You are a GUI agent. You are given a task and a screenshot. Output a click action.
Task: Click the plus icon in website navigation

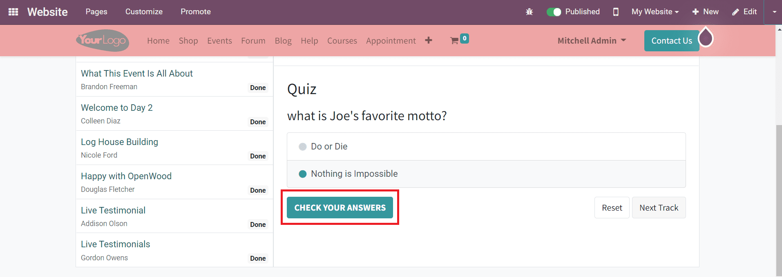(429, 40)
